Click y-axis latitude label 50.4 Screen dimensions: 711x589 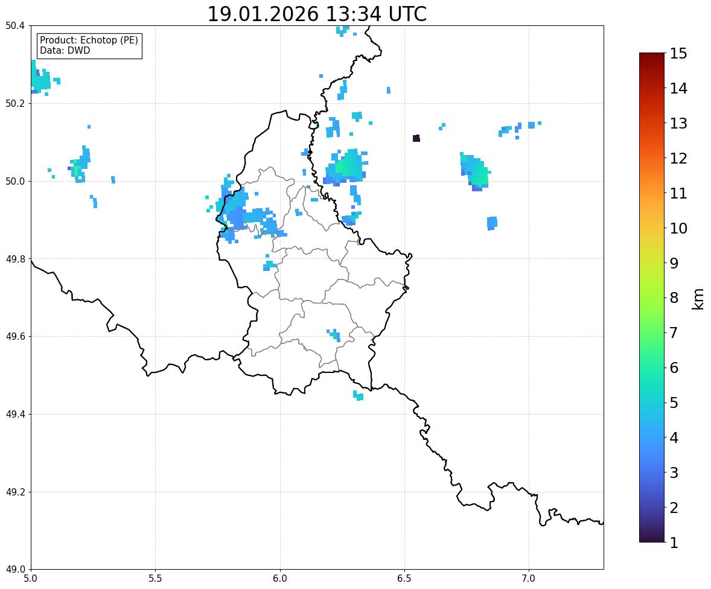point(15,26)
